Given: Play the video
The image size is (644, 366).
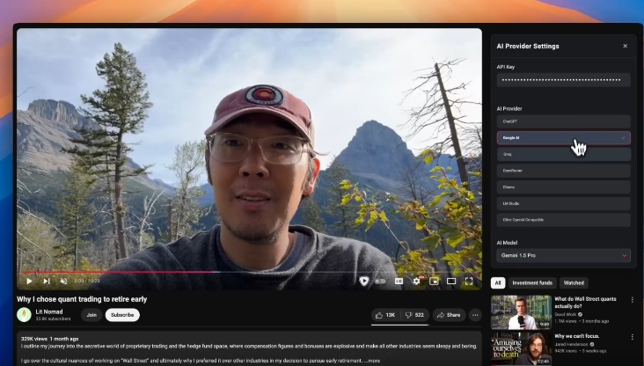Looking at the screenshot, I should coord(28,282).
